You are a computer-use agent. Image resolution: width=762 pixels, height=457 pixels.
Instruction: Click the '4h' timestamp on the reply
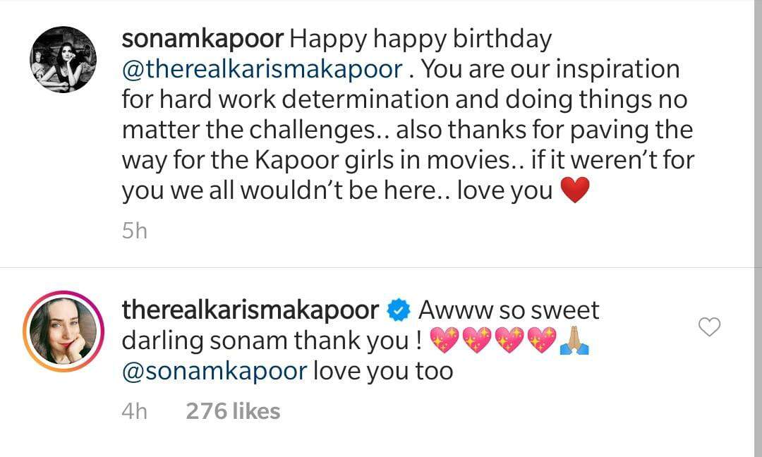click(x=135, y=411)
